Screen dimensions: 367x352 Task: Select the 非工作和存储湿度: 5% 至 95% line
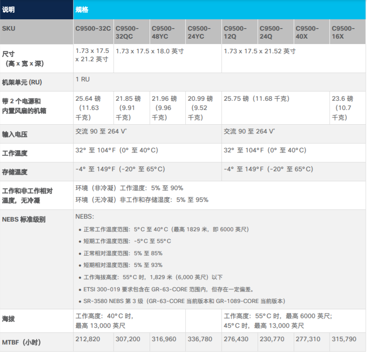pos(142,200)
